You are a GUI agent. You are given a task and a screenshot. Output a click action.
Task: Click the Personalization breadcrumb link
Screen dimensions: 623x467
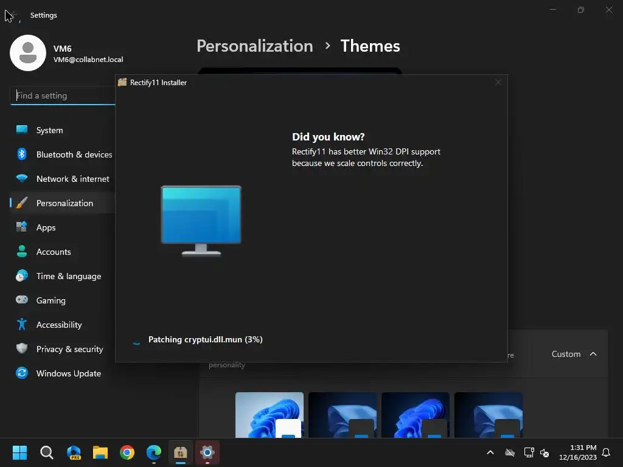[x=255, y=46]
